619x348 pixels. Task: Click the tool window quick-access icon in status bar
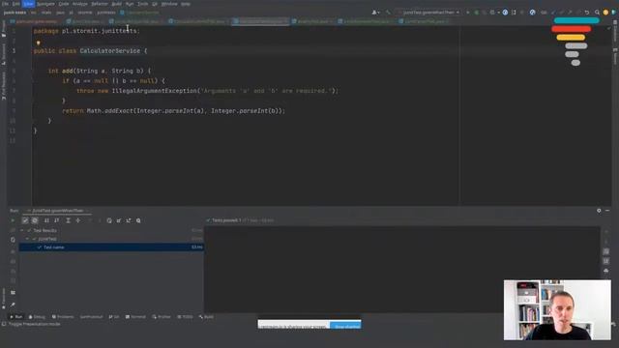(x=4, y=324)
